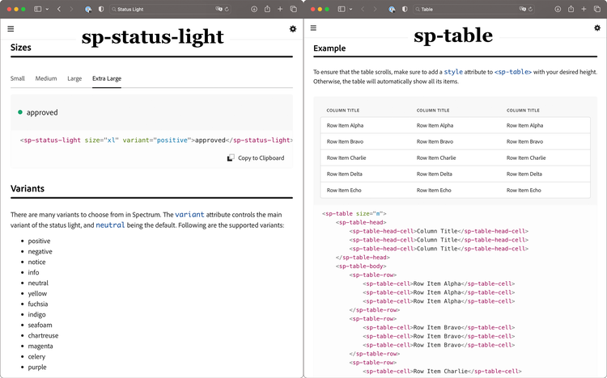Open settings gear on Table page
This screenshot has width=607, height=378.
(597, 28)
